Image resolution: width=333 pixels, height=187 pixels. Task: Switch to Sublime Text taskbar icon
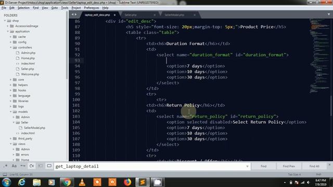click(x=142, y=182)
